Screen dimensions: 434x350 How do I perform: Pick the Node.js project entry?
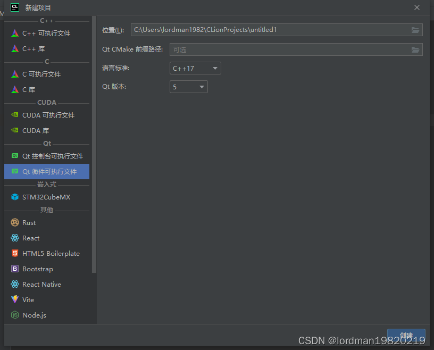[x=47, y=315]
